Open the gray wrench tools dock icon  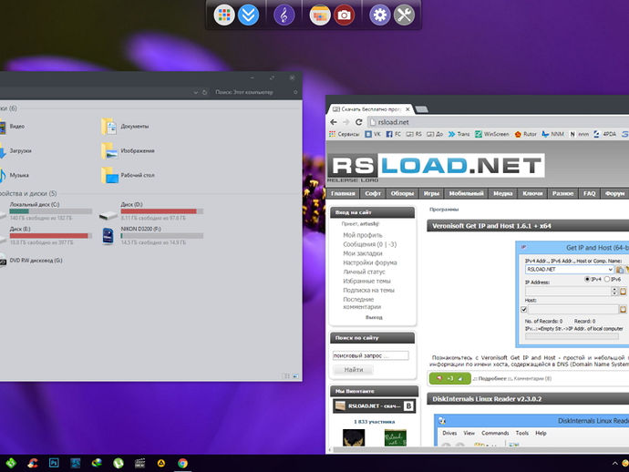tap(404, 15)
